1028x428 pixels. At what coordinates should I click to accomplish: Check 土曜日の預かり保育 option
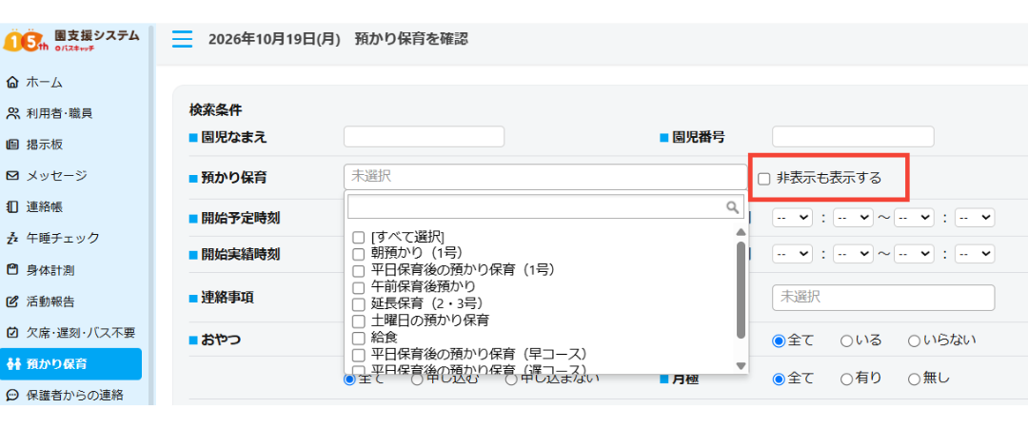(359, 321)
